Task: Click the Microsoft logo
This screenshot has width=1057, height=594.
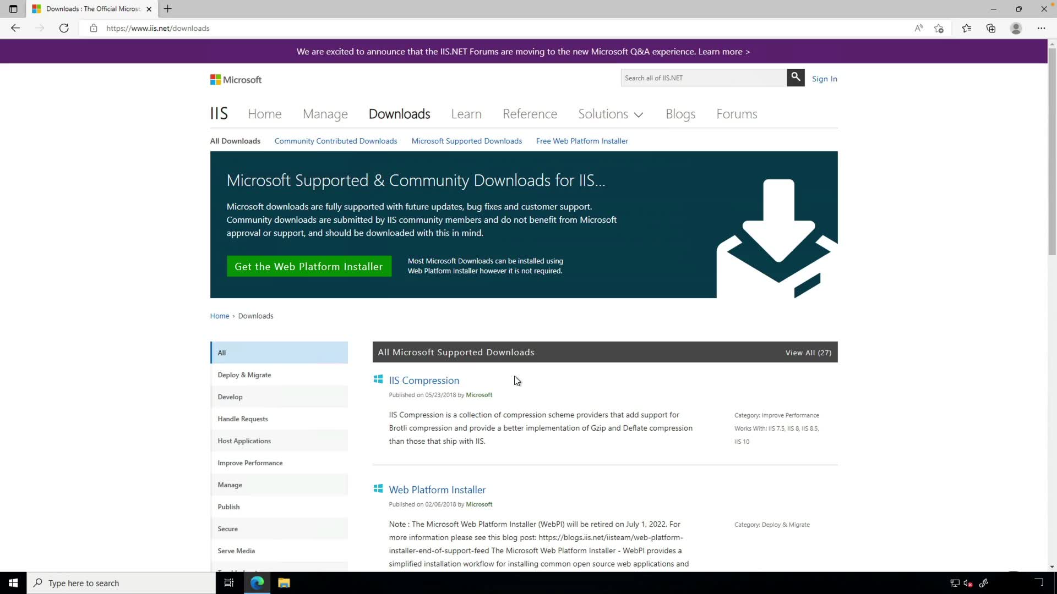Action: (x=236, y=80)
